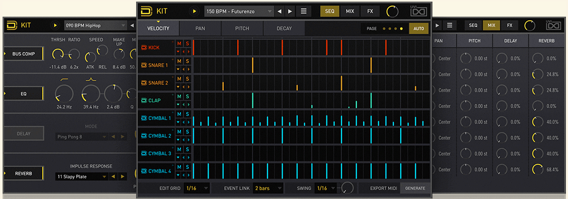Switch to the PITCH tab
The image size is (568, 199).
(x=242, y=29)
